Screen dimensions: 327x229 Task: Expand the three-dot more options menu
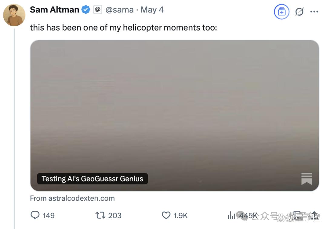(x=314, y=12)
